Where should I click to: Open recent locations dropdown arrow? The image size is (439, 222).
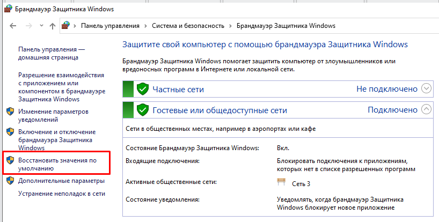pyautogui.click(x=40, y=26)
